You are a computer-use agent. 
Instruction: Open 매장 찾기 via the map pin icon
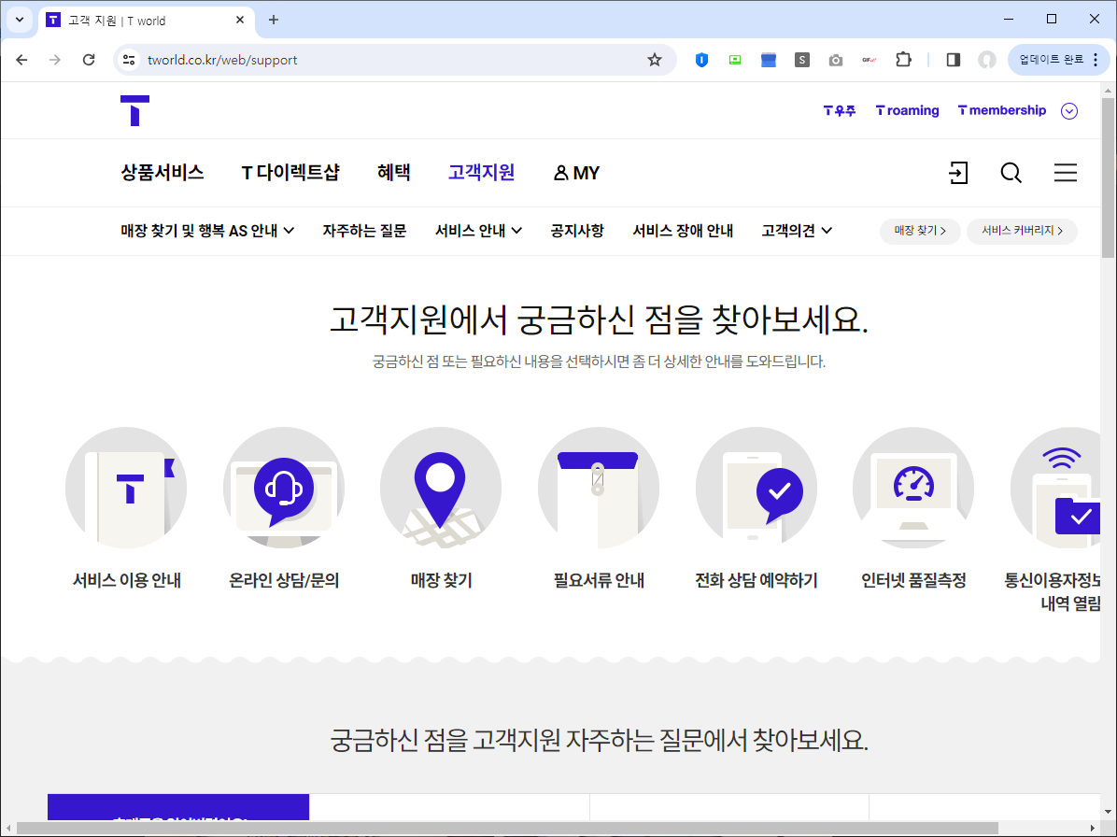pyautogui.click(x=440, y=487)
